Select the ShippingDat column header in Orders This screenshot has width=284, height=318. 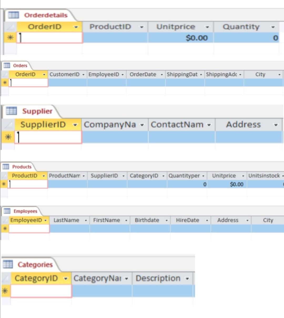183,74
